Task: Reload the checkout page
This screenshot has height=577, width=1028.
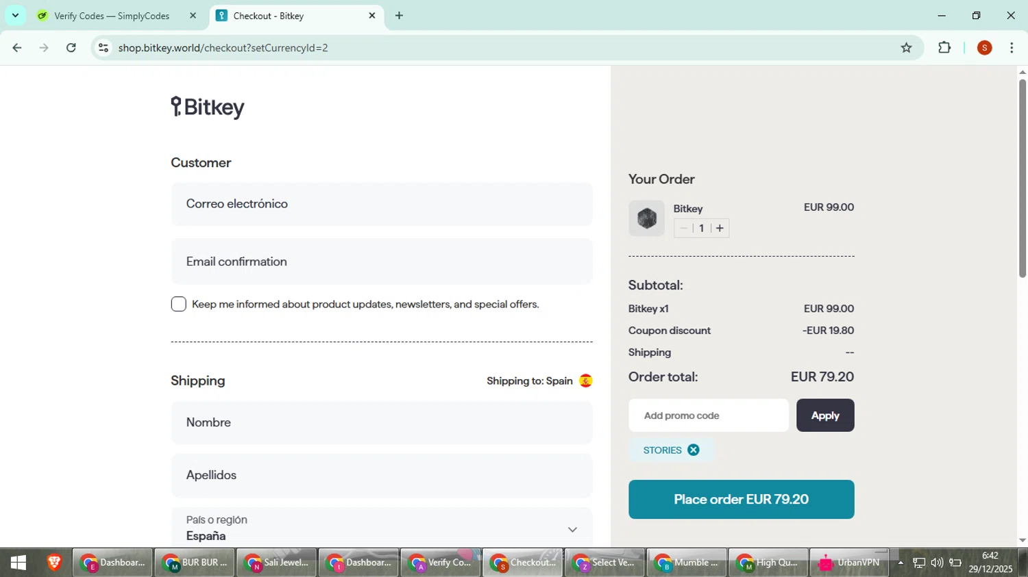Action: pos(71,47)
